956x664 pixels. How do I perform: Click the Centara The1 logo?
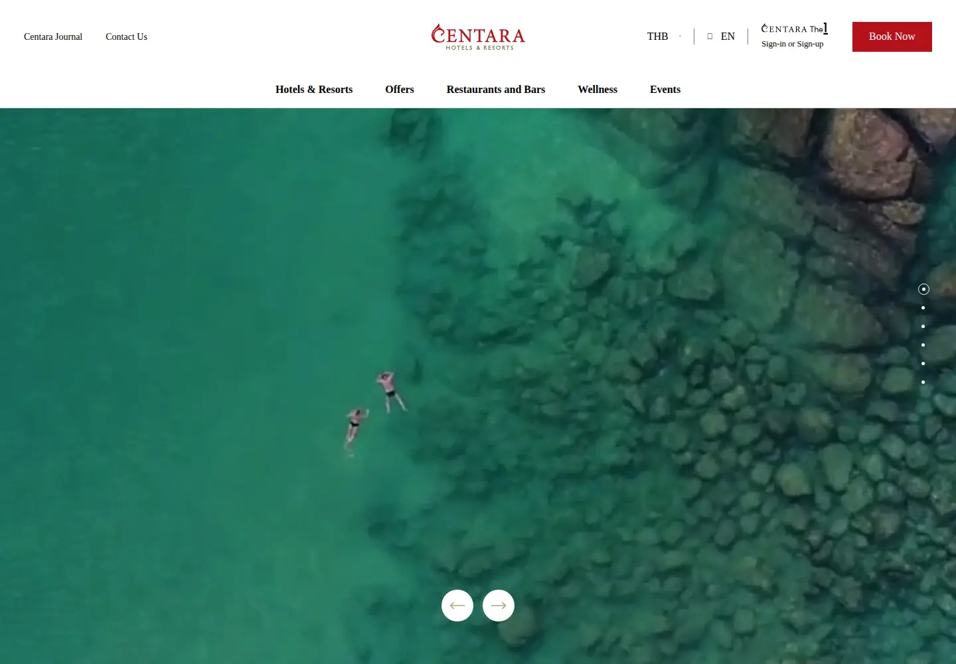click(795, 29)
